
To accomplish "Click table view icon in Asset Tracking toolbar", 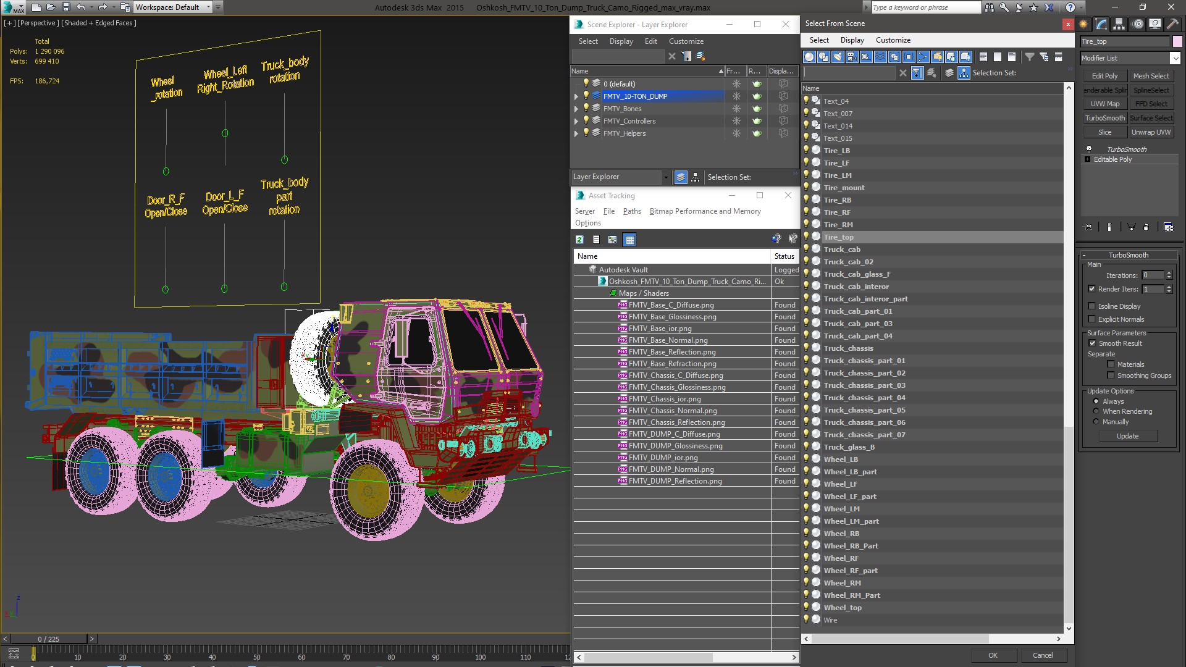I will point(629,240).
